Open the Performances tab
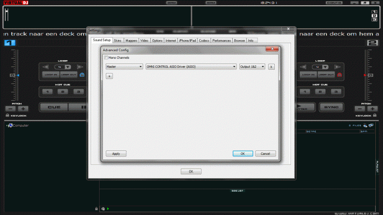The width and height of the screenshot is (383, 215). (x=221, y=41)
